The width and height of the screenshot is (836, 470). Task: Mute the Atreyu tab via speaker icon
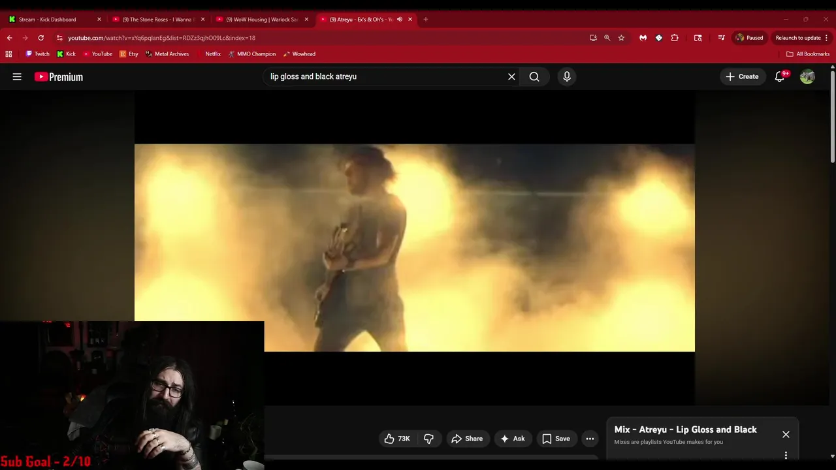point(399,20)
